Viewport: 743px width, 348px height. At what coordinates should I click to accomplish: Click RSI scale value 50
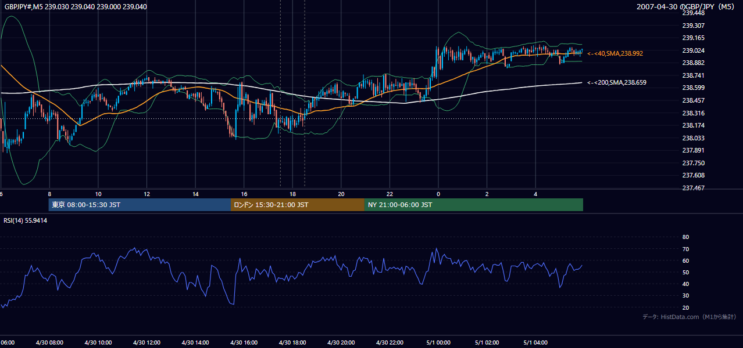click(x=685, y=272)
